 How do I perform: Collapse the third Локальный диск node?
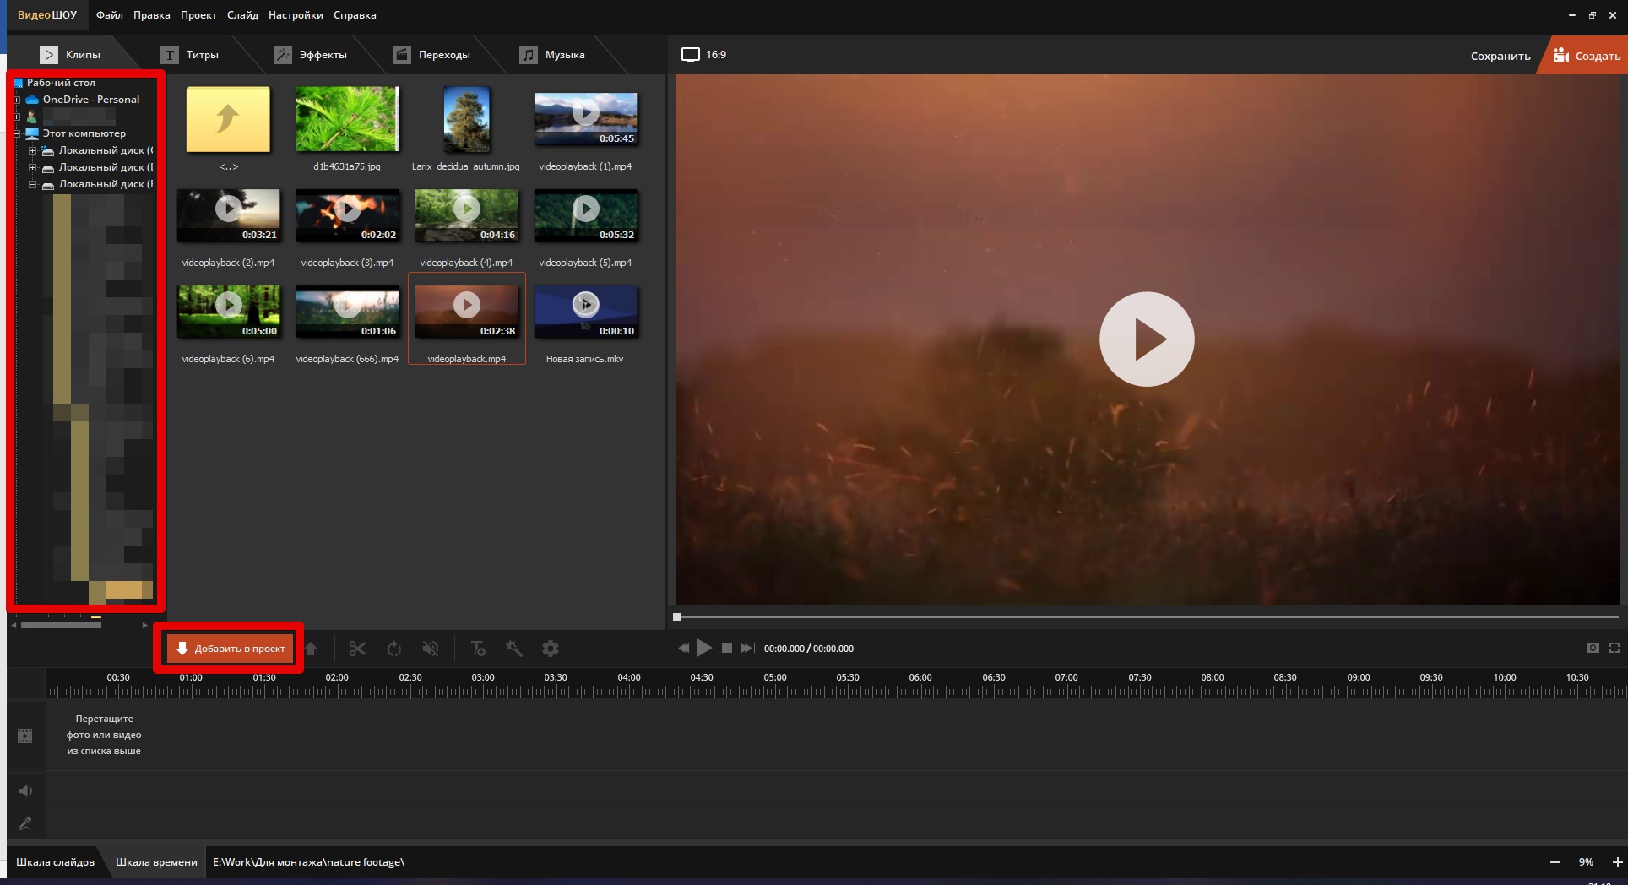click(33, 184)
